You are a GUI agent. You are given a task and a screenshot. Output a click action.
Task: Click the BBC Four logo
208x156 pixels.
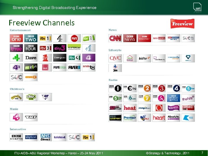tap(31, 48)
